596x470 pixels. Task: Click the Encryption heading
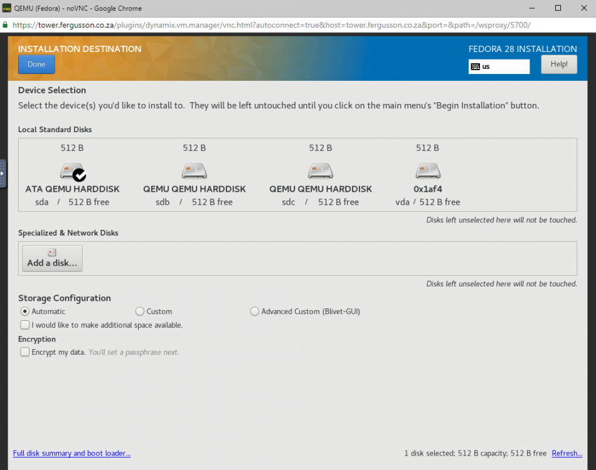pyautogui.click(x=37, y=340)
